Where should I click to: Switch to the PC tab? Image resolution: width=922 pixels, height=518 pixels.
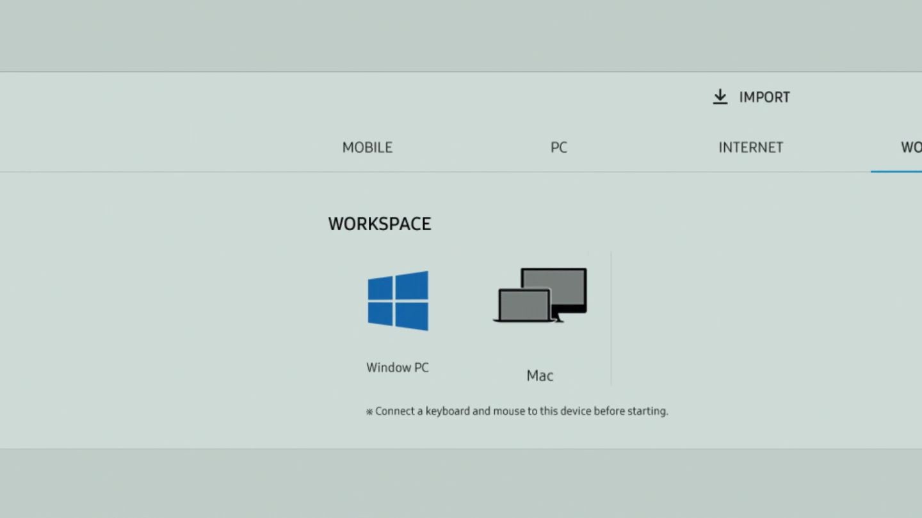click(559, 147)
